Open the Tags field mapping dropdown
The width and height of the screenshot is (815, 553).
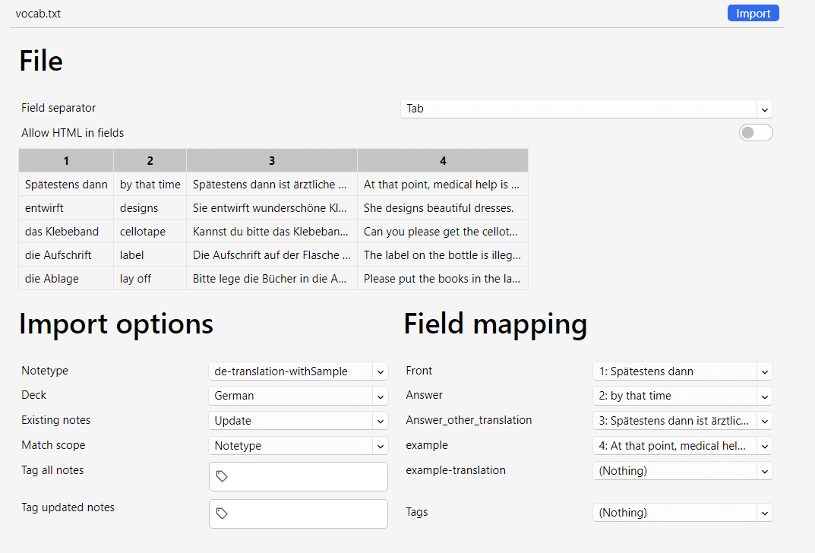click(683, 513)
